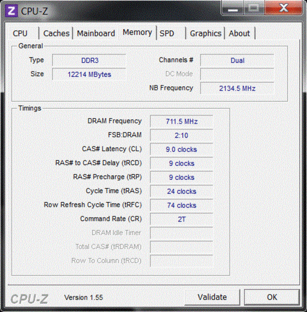
Task: Click the CAS# Latency (CL) label
Action: [x=112, y=149]
